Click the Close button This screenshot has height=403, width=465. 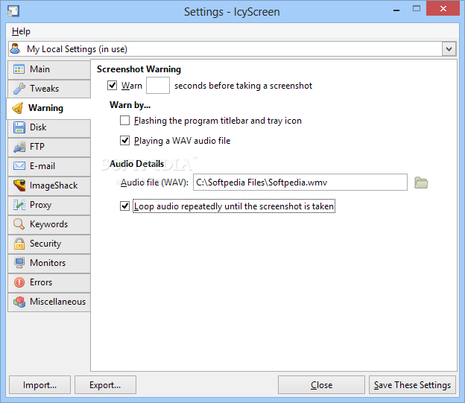pos(321,385)
